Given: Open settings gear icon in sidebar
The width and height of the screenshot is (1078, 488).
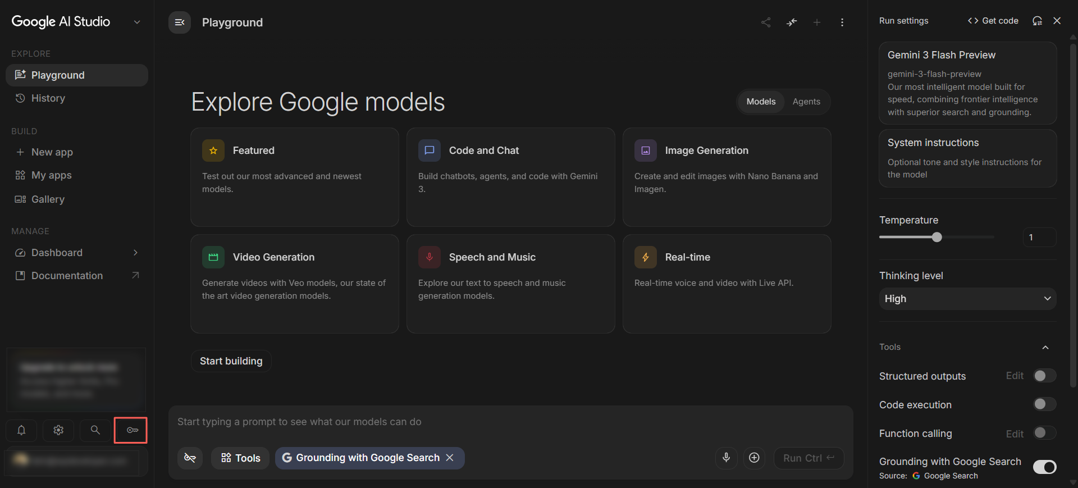Looking at the screenshot, I should pos(58,430).
